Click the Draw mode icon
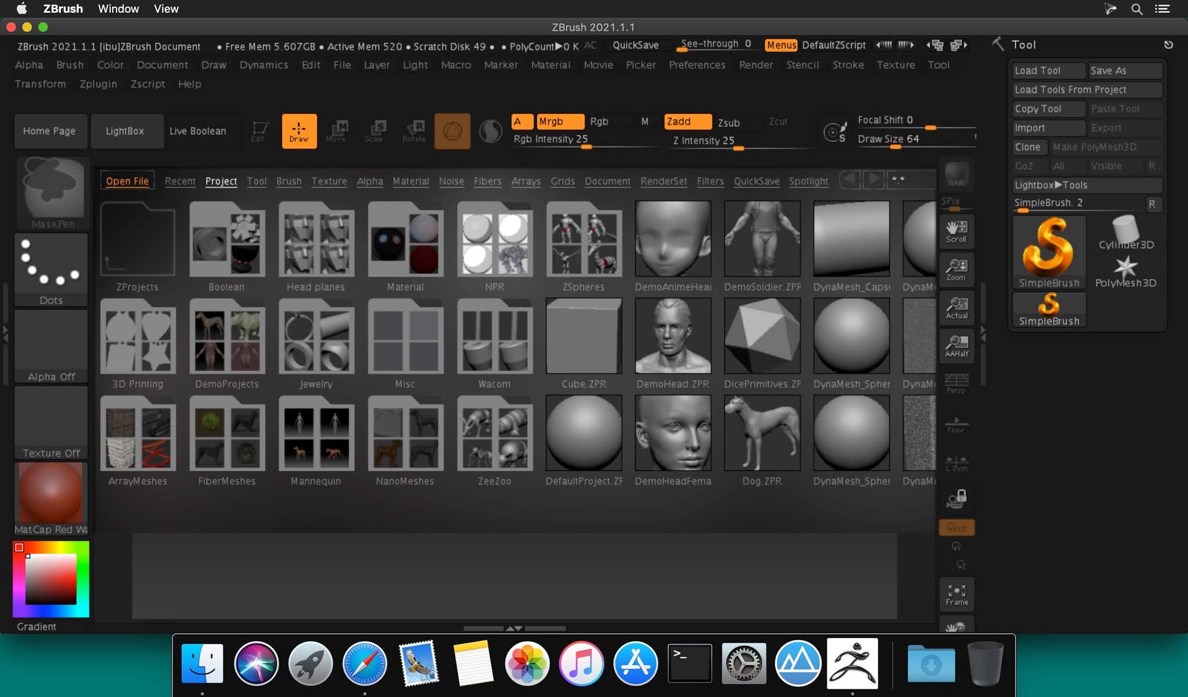Screen dimensions: 1188x697 tap(299, 131)
